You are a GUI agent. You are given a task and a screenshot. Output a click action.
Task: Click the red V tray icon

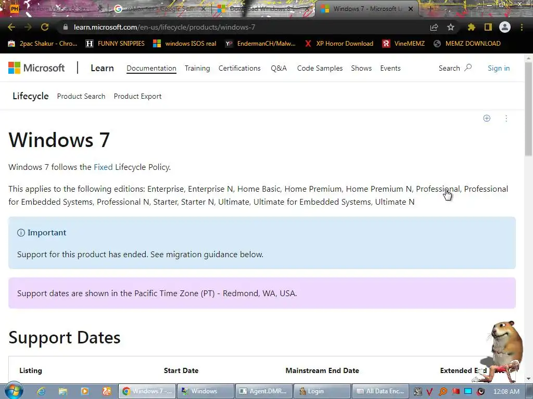pos(429,392)
